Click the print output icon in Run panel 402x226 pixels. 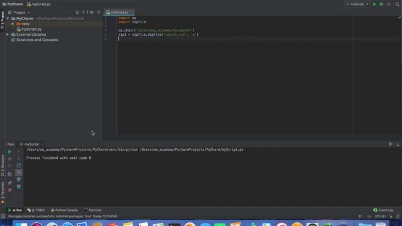(x=18, y=180)
